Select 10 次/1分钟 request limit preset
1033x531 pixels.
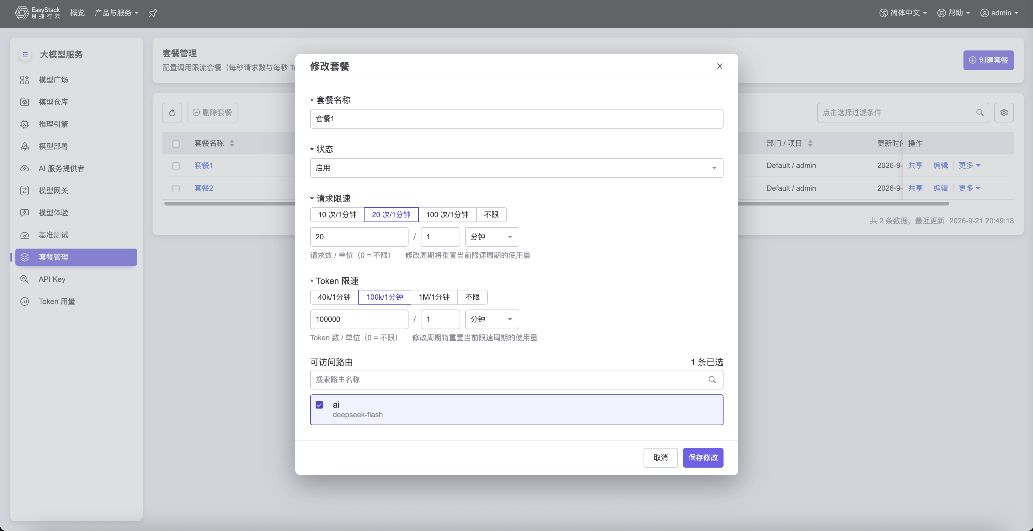coord(337,214)
